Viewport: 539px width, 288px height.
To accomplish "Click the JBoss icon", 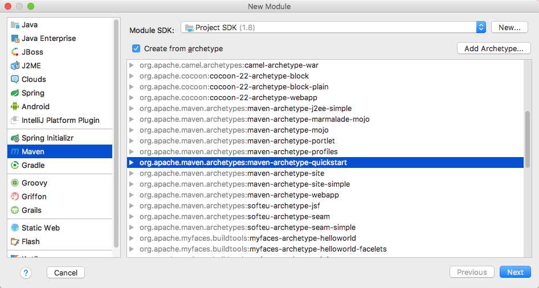I will (15, 52).
